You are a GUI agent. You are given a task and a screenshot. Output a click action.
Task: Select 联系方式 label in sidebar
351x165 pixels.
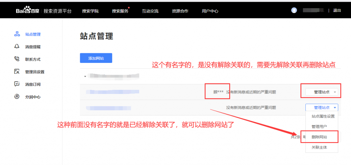click(x=33, y=59)
